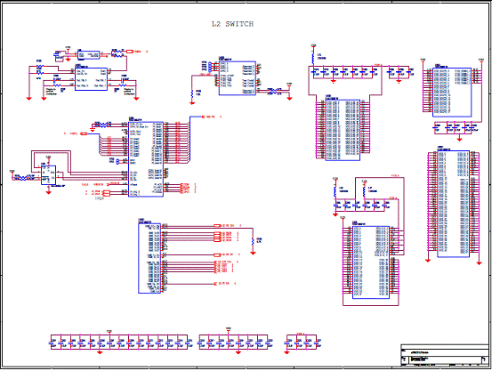Click the small regulator IC above the feedback IC
This screenshot has height=371, width=492.
click(88, 55)
